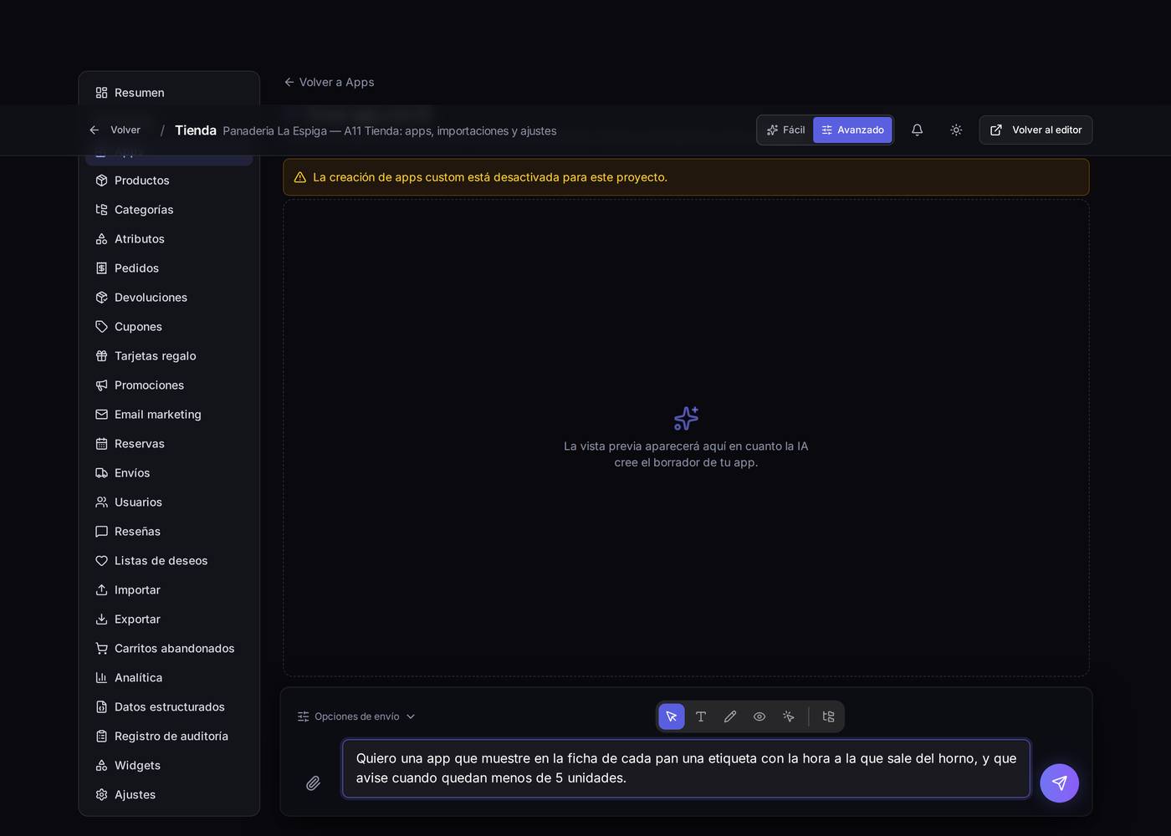Click the Analítica chart icon
This screenshot has width=1171, height=836.
coord(101,678)
